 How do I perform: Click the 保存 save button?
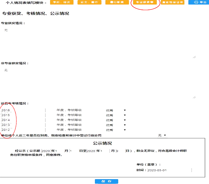pyautogui.click(x=106, y=181)
